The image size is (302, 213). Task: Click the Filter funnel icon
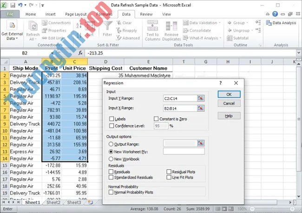click(x=107, y=26)
